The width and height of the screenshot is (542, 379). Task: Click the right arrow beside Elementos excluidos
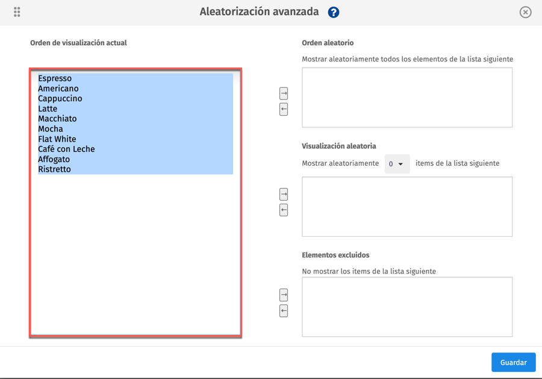point(283,295)
